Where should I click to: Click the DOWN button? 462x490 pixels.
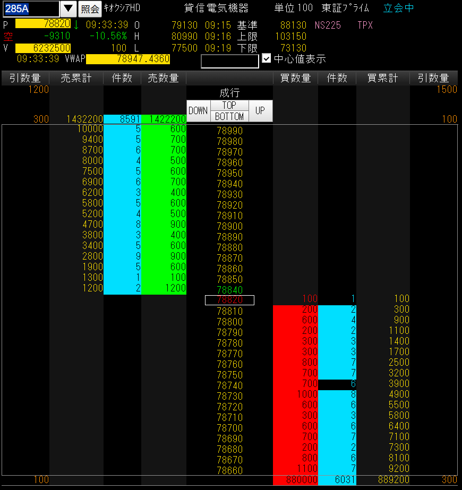199,110
